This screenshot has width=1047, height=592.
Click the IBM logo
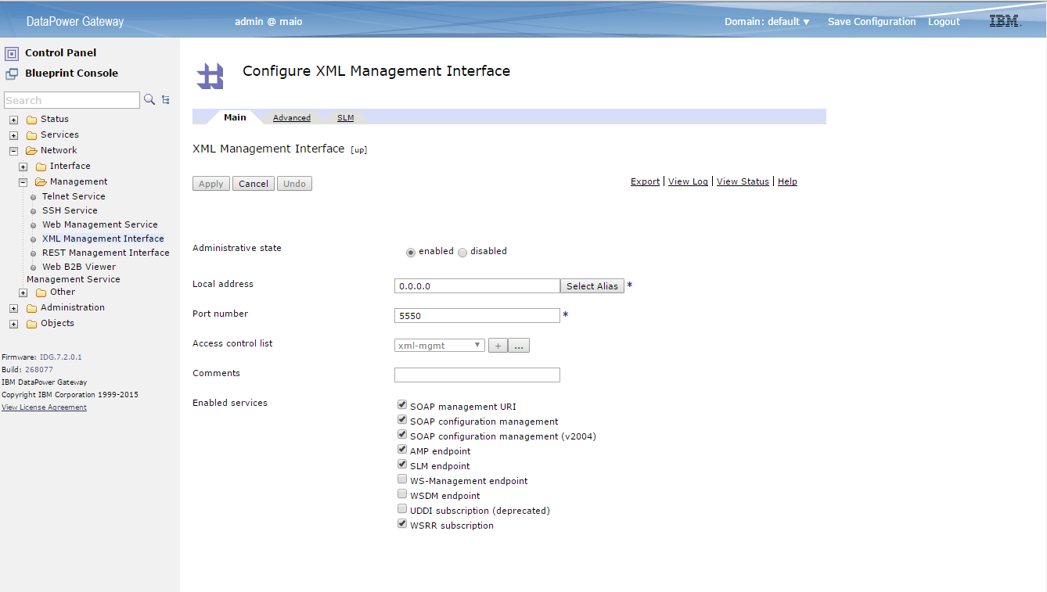[x=1005, y=21]
